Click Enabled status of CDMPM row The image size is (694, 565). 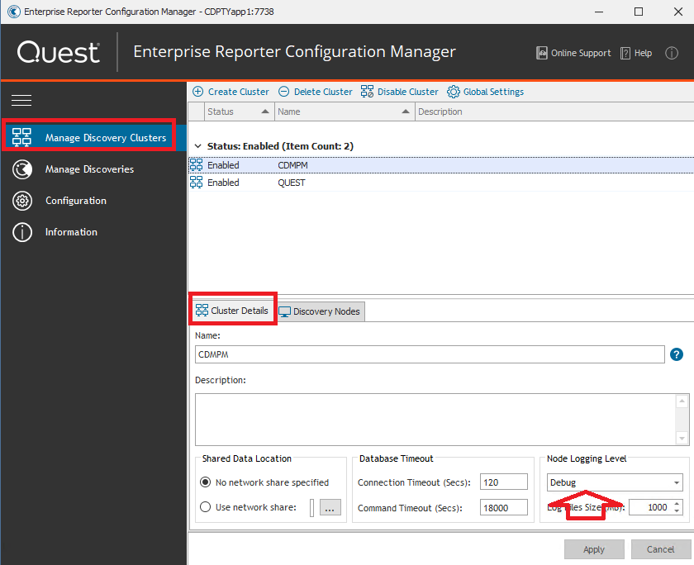[223, 165]
